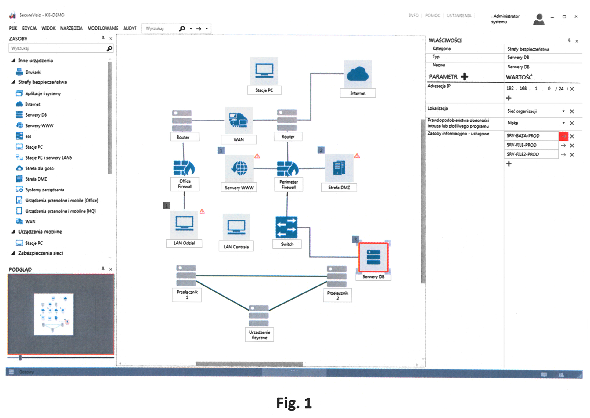Select the Perimeter Firewall node icon
Screen dimensions: 590x418
(x=288, y=168)
